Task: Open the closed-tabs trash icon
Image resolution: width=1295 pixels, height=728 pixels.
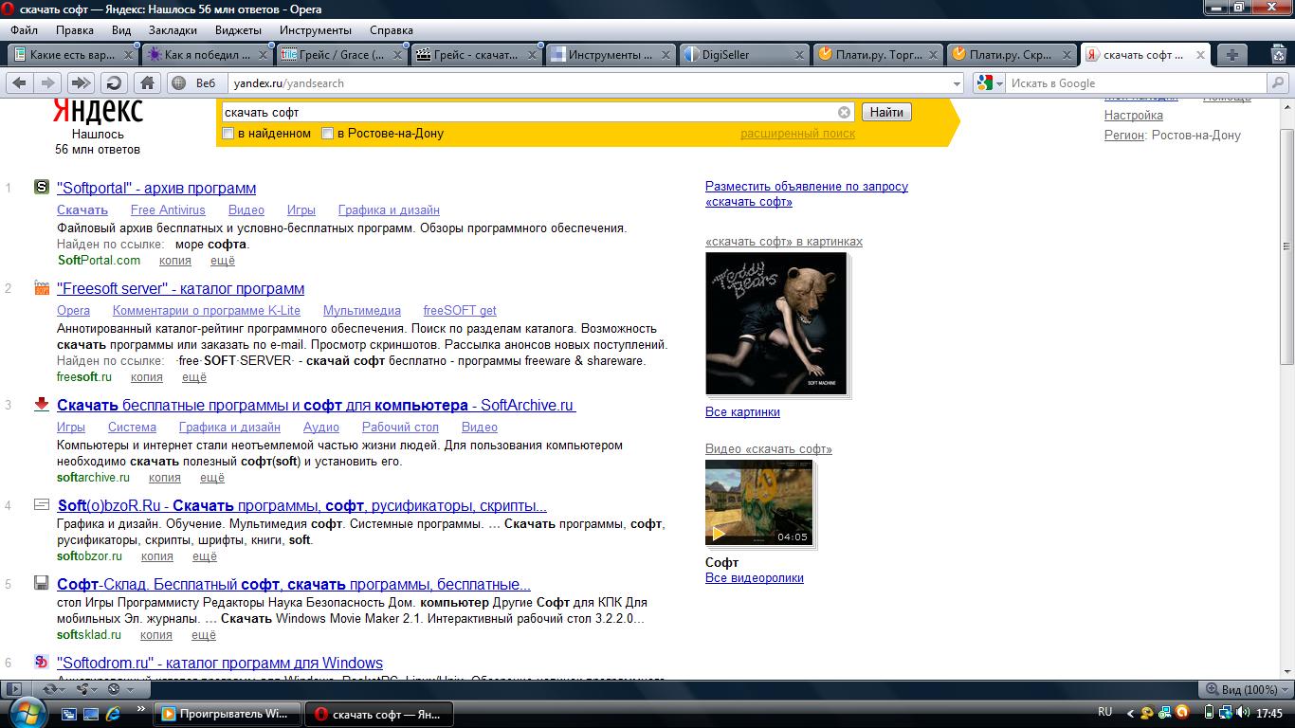Action: pos(1278,54)
